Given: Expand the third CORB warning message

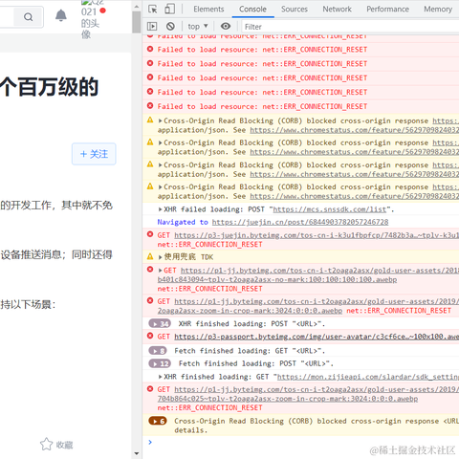Looking at the screenshot, I should point(161,165).
